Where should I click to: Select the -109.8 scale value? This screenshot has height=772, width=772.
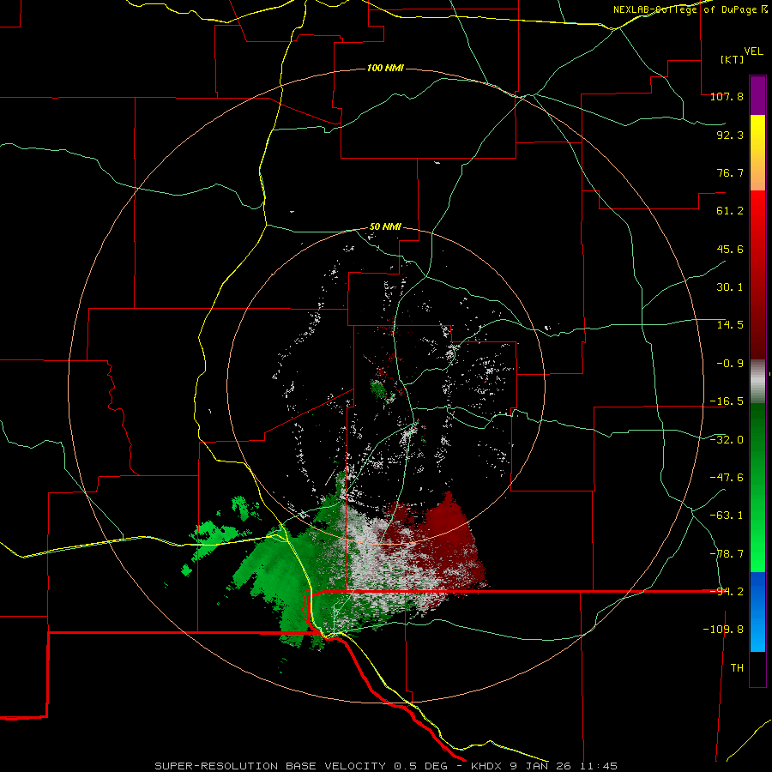[723, 630]
